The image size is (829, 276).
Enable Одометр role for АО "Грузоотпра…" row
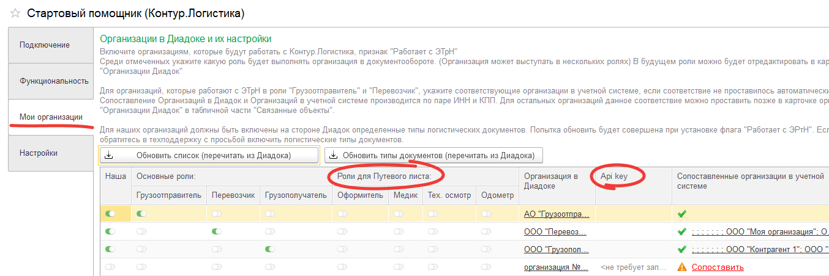[487, 214]
